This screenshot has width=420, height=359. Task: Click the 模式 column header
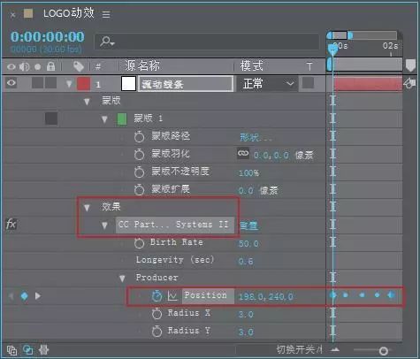(x=251, y=65)
